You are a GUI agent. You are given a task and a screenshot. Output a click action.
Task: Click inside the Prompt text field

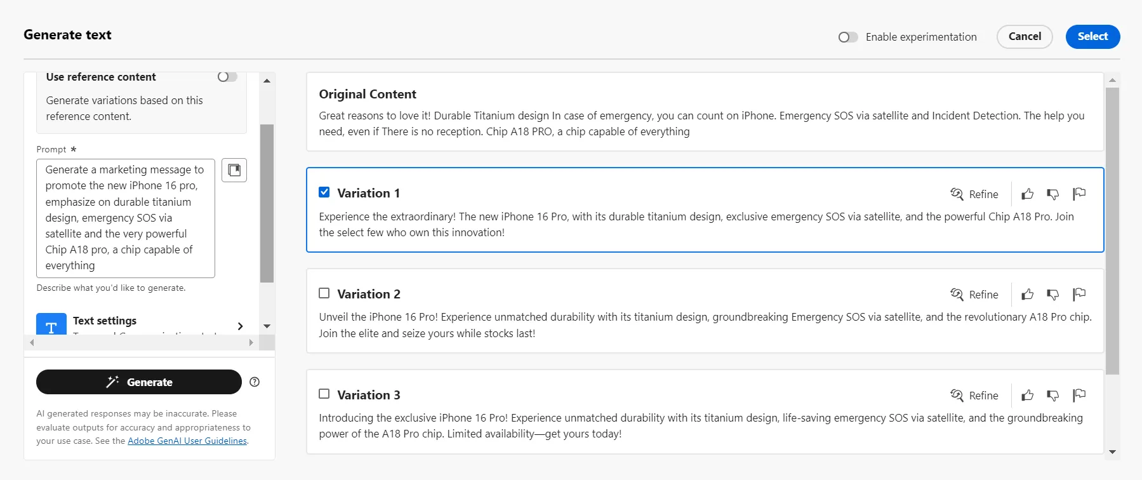tap(126, 218)
